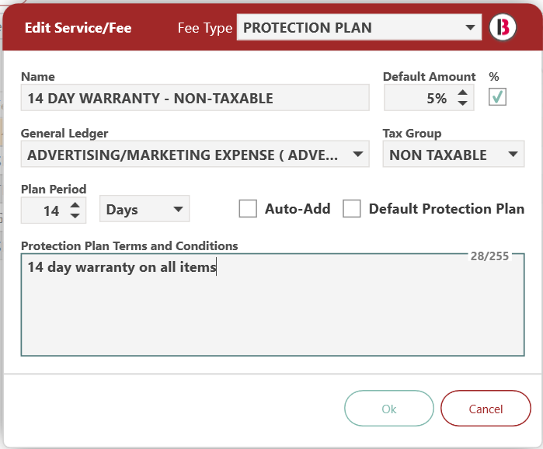
Task: Open the Fee Type dropdown
Action: pos(359,27)
